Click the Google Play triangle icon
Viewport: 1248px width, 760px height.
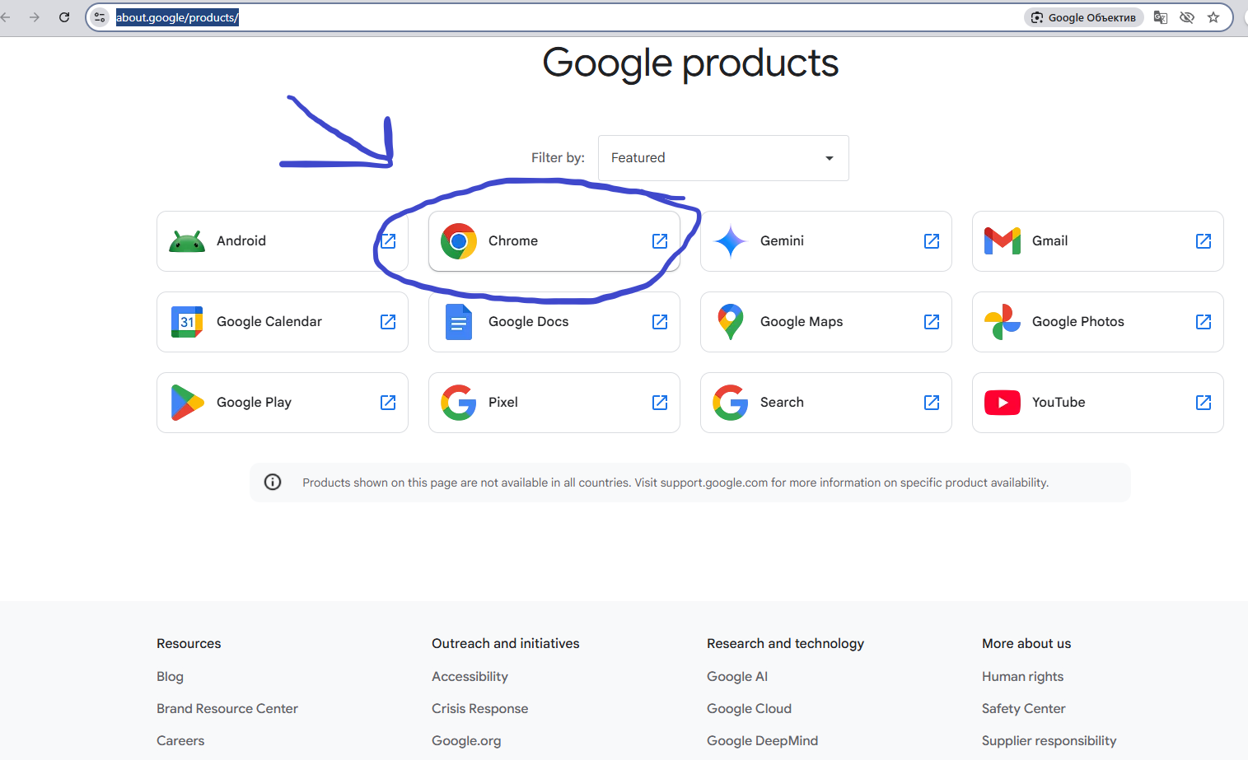pos(187,403)
